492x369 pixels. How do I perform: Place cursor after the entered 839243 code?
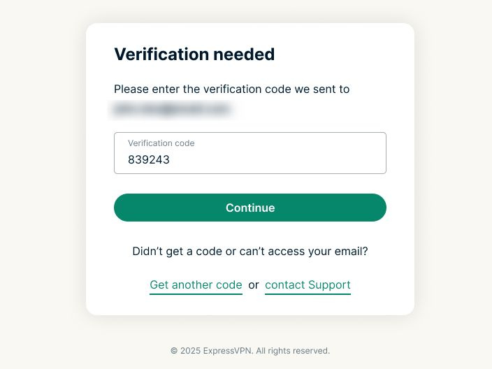click(x=171, y=160)
